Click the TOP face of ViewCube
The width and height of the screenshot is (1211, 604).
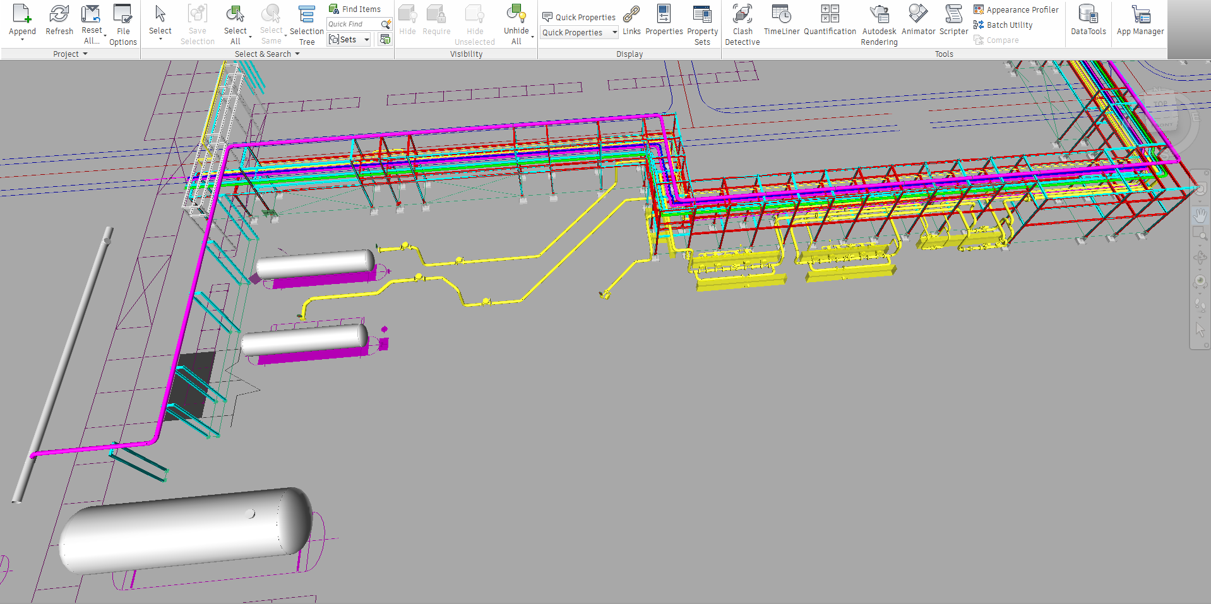pos(1160,105)
